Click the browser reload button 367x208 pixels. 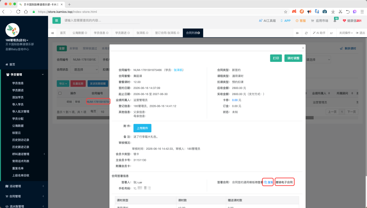(18, 12)
